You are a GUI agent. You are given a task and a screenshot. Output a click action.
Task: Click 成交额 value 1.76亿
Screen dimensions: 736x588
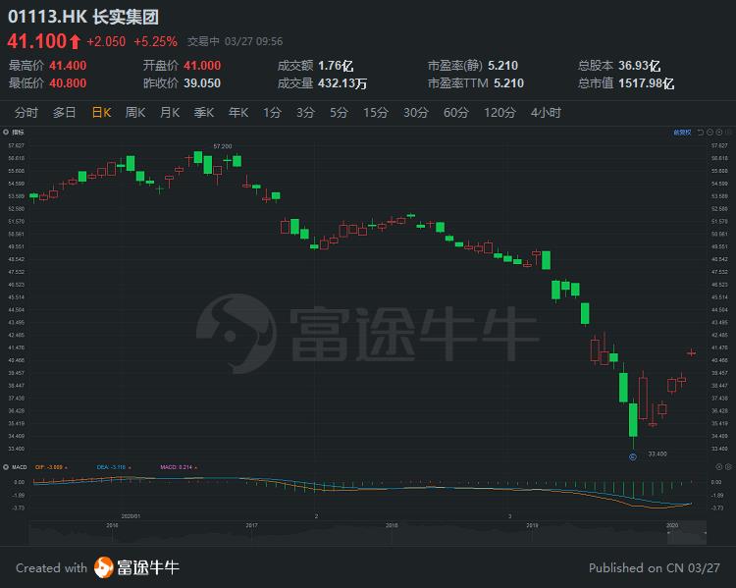tap(336, 66)
